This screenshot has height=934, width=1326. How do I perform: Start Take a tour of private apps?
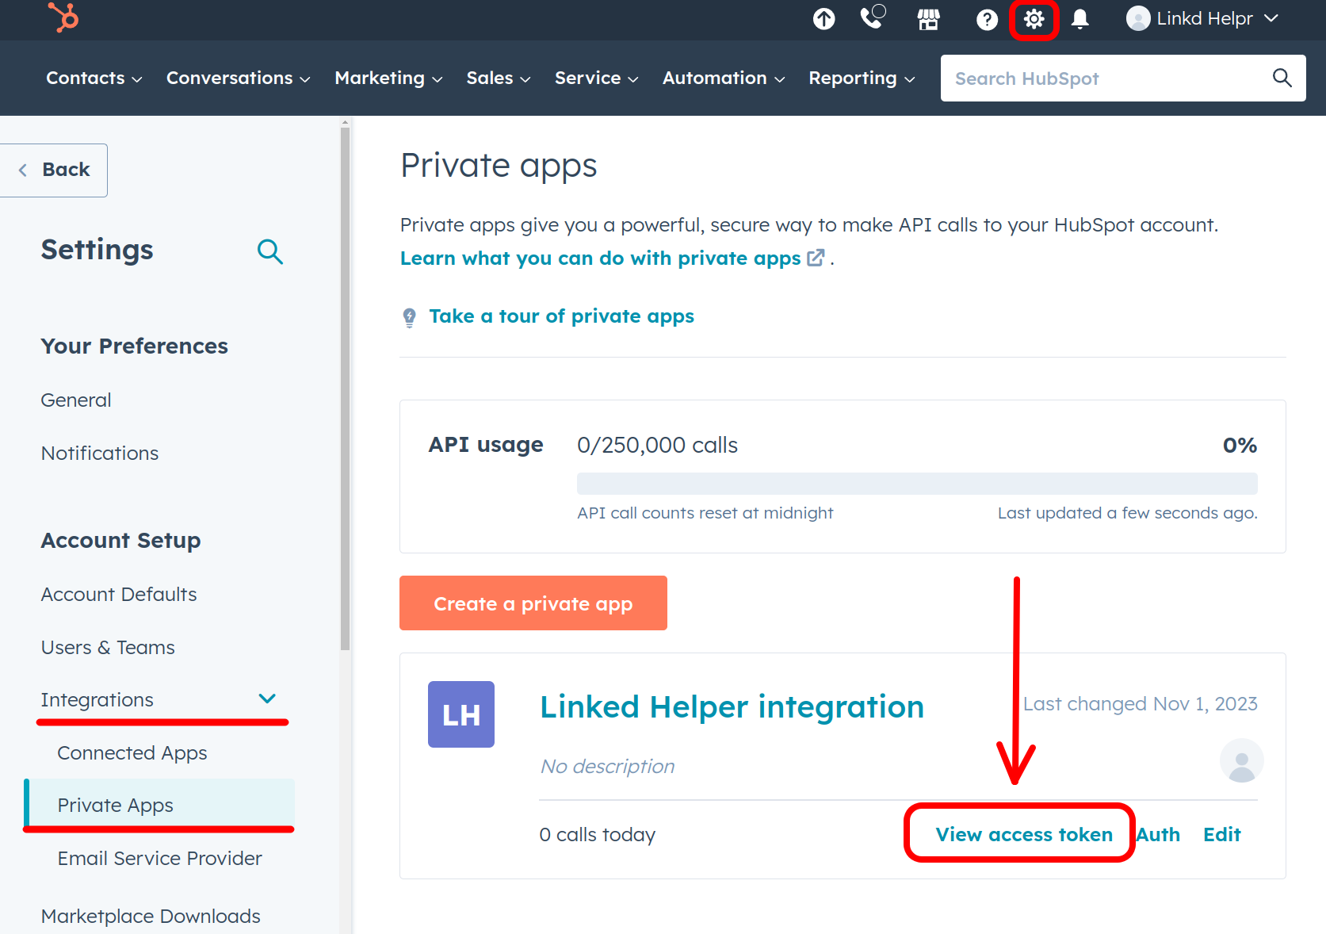pyautogui.click(x=561, y=316)
